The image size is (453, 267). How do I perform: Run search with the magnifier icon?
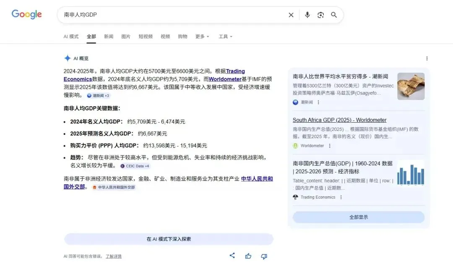(x=334, y=15)
